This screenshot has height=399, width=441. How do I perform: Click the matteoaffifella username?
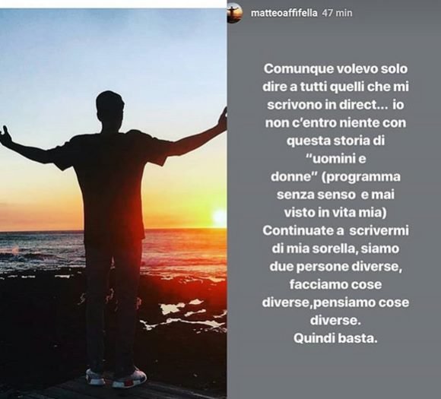(x=284, y=13)
